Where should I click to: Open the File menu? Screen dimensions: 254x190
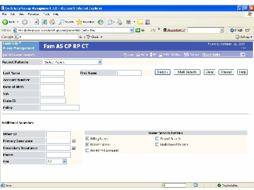click(x=4, y=14)
